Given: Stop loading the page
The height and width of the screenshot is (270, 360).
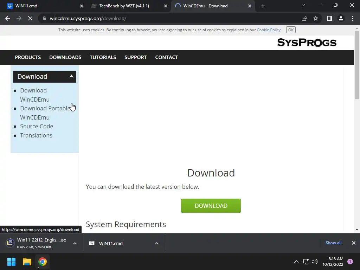Looking at the screenshot, I should click(30, 18).
